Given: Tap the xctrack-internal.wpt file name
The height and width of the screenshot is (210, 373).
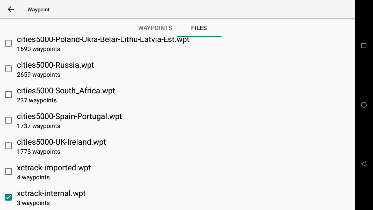Looking at the screenshot, I should 51,193.
